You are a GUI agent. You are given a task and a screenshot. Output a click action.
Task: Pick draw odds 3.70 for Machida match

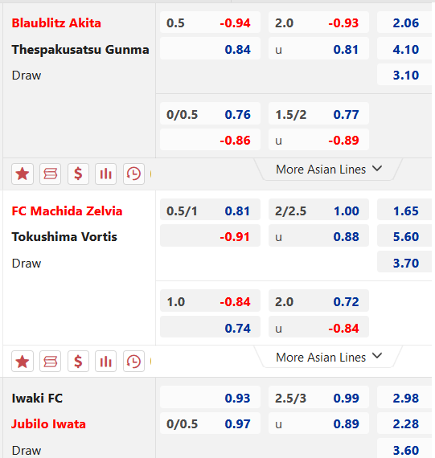point(404,262)
